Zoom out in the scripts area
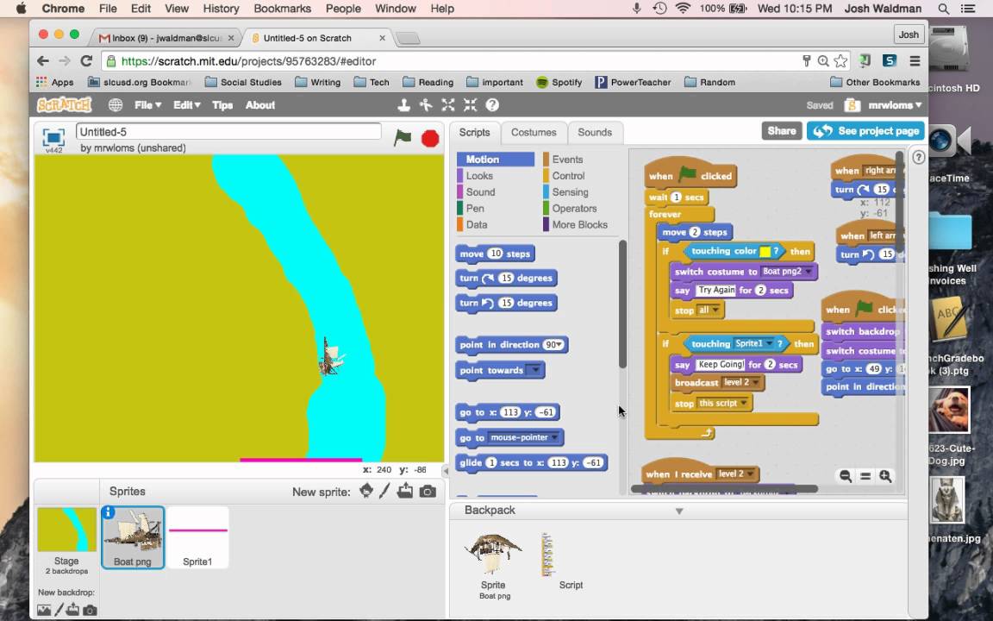The width and height of the screenshot is (993, 621). [846, 476]
